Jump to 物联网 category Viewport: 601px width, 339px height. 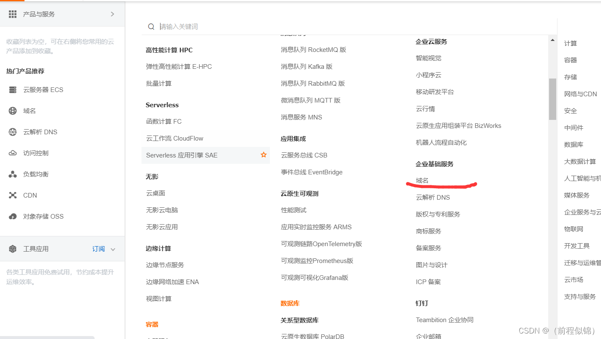tap(574, 229)
